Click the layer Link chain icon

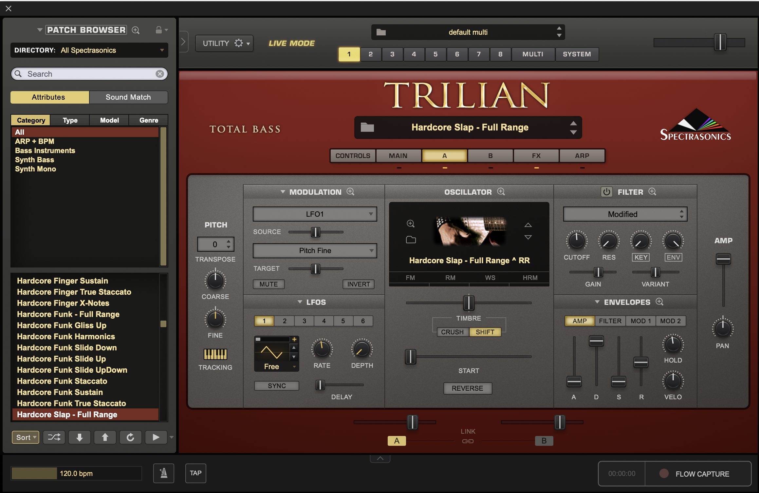click(x=468, y=441)
